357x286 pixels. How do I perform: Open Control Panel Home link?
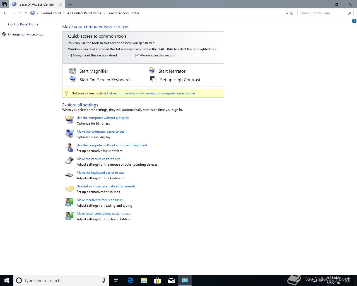coord(23,24)
